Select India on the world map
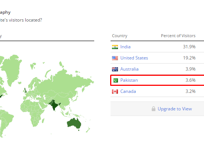 point(54,105)
